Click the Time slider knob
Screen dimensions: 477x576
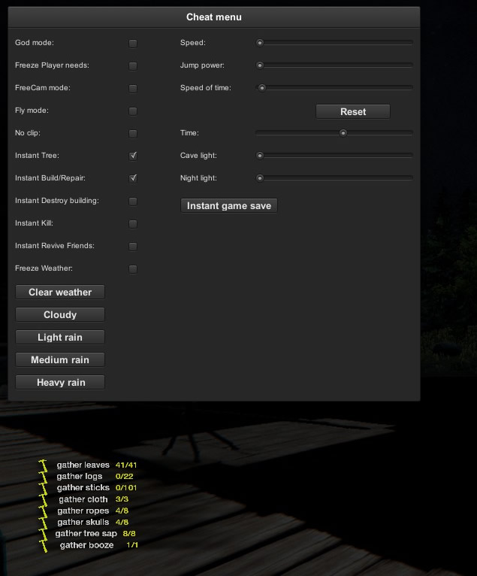(343, 133)
